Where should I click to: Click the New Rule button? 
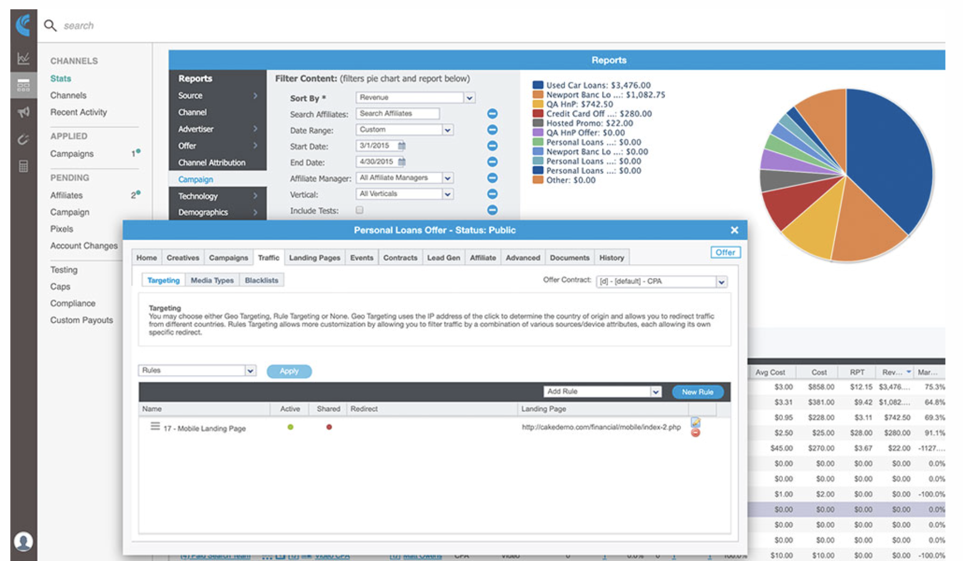[x=697, y=392]
